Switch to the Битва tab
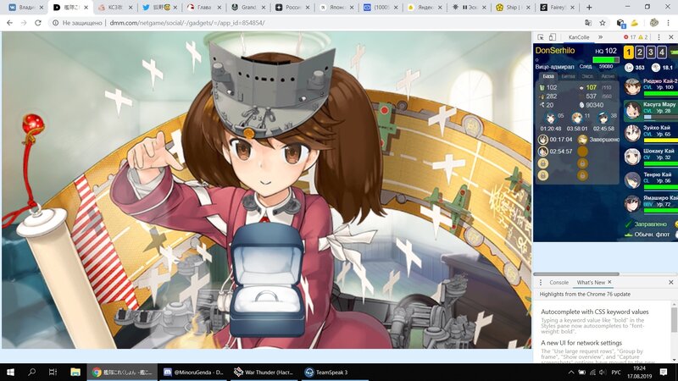This screenshot has height=381, width=678. pyautogui.click(x=568, y=75)
